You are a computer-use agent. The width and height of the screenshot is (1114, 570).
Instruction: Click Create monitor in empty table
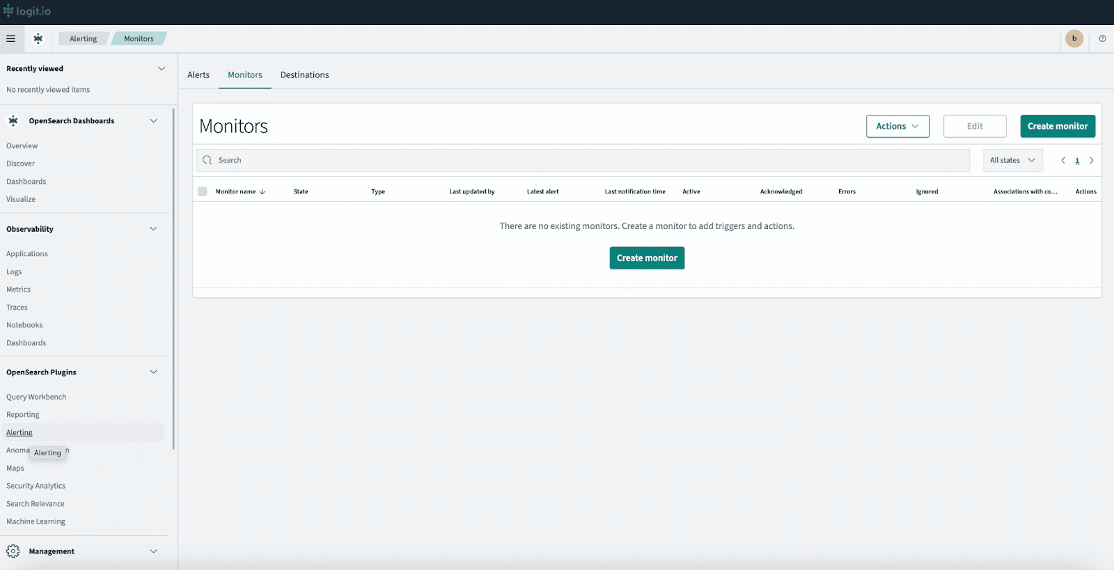[x=647, y=258]
